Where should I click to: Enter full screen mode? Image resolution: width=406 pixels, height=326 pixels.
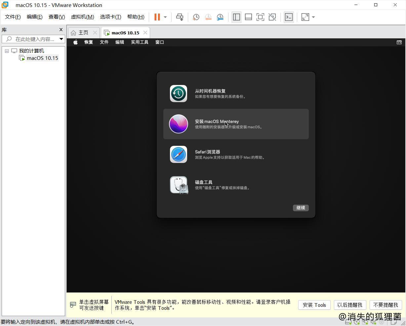click(x=260, y=17)
